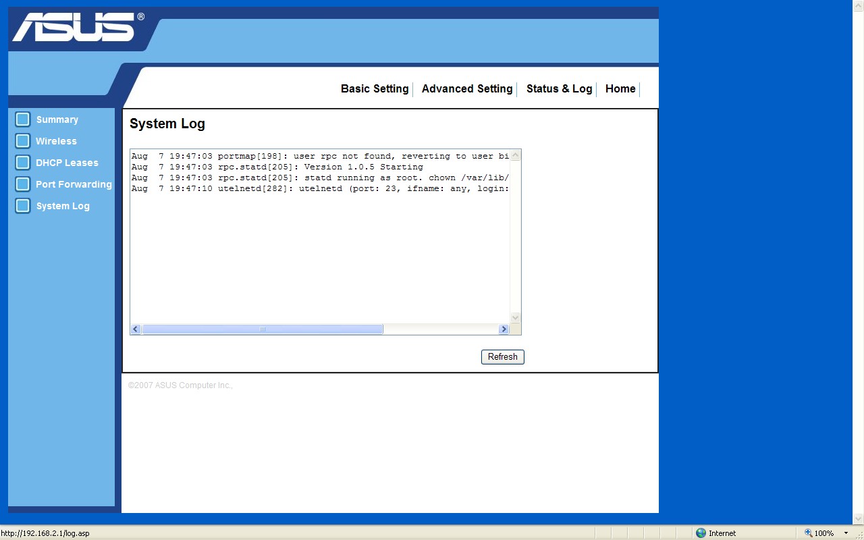
Task: Click the square icon beside Wireless
Action: [x=23, y=141]
